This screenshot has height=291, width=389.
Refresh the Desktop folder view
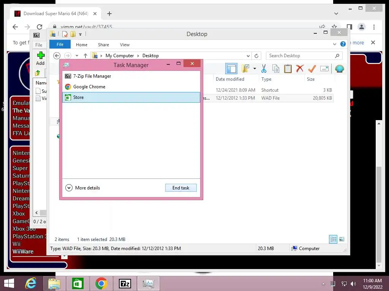pos(256,56)
